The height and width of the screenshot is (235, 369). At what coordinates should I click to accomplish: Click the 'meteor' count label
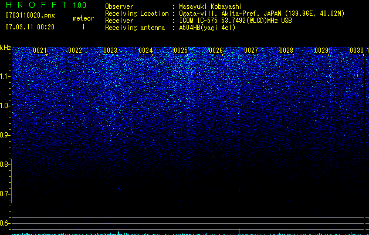coord(83,18)
